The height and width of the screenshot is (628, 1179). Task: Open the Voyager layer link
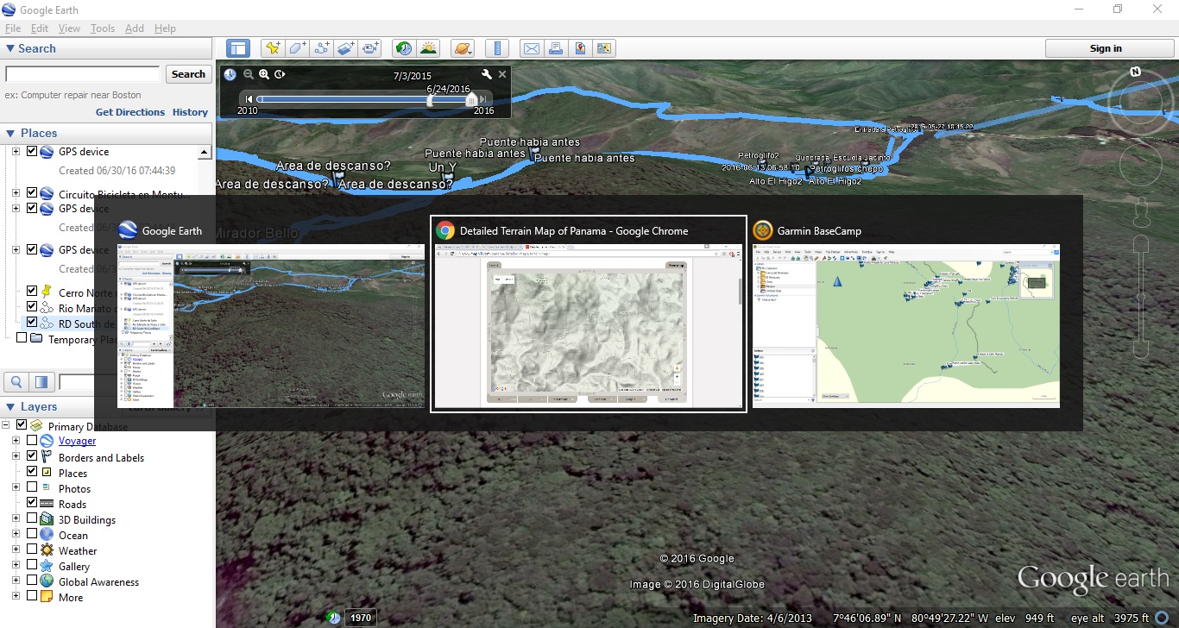(77, 441)
